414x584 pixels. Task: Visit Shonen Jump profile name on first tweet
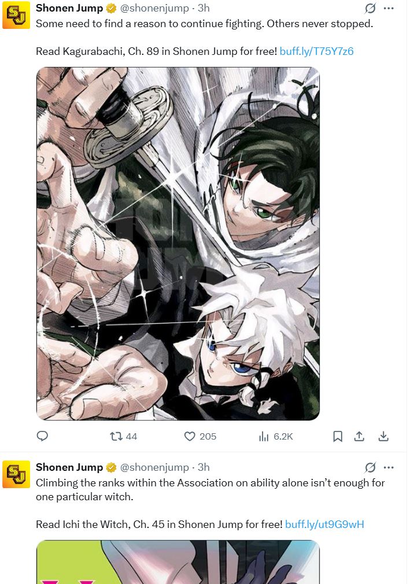tap(69, 8)
